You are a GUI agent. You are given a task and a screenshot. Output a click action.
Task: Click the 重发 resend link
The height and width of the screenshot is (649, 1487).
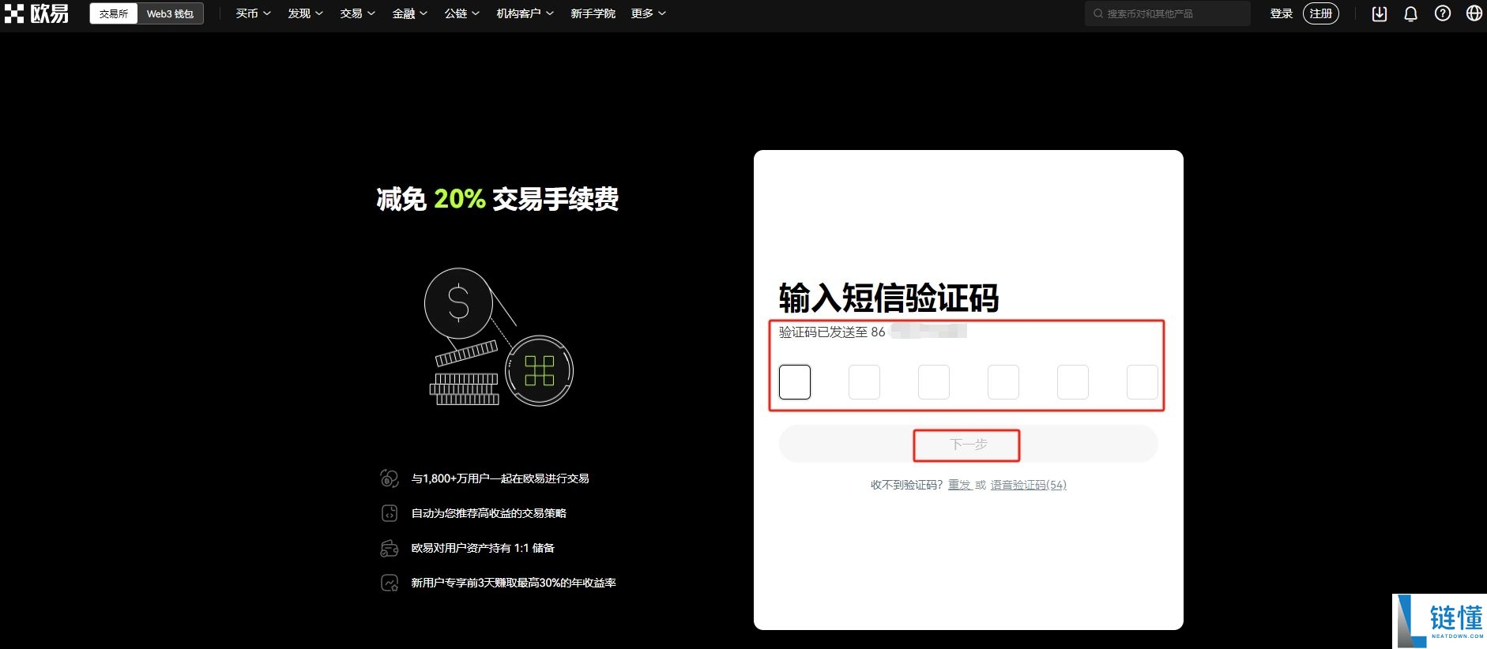[x=959, y=485]
